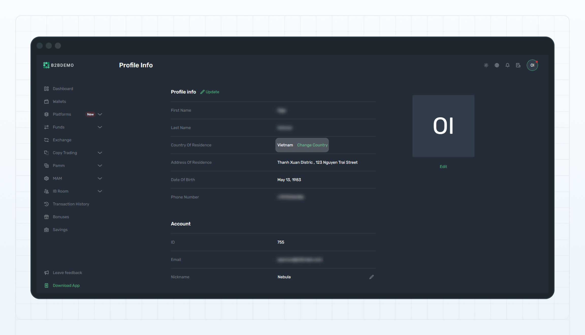Open the notifications bell icon
The image size is (585, 335).
507,65
